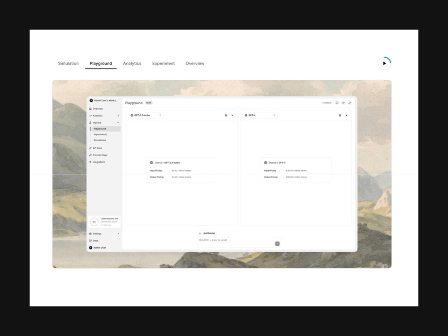
Task: Open Docs in the sidebar
Action: (95, 241)
